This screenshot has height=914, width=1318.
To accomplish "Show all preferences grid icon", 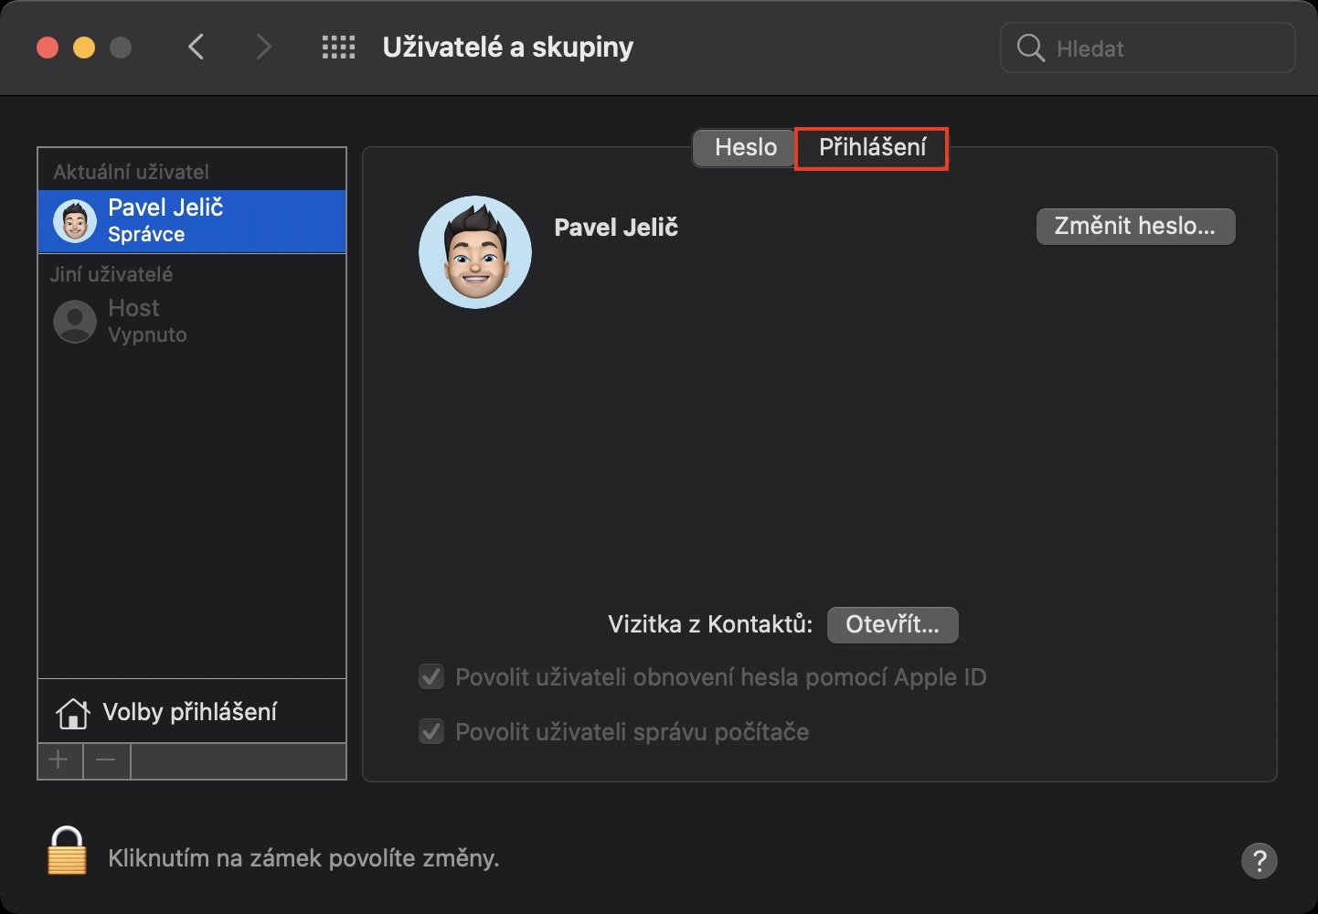I will pyautogui.click(x=338, y=48).
